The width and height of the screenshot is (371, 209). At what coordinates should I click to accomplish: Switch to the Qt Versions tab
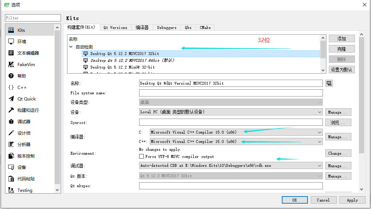click(116, 28)
